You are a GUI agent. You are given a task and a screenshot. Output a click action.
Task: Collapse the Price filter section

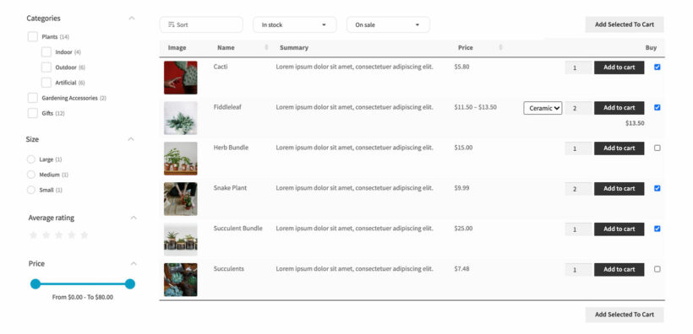point(134,263)
